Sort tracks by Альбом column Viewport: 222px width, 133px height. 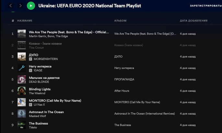click(x=120, y=21)
